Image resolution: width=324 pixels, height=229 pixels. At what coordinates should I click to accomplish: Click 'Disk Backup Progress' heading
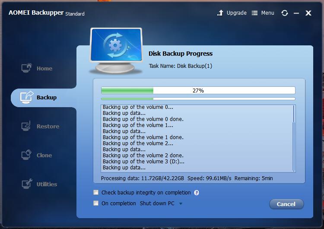coord(181,54)
